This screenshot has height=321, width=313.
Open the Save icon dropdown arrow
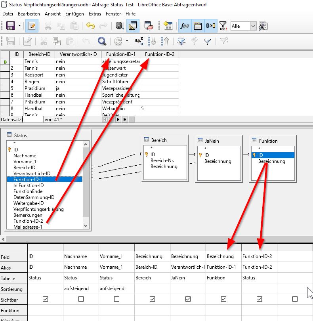coord(19,26)
